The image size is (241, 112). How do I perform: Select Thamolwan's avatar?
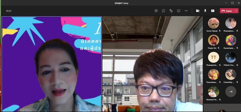pos(213,74)
